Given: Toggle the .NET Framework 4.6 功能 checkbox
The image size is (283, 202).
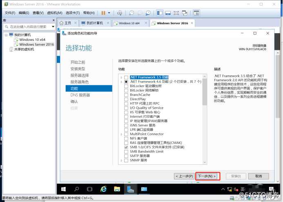Looking at the screenshot, I should (126, 82).
